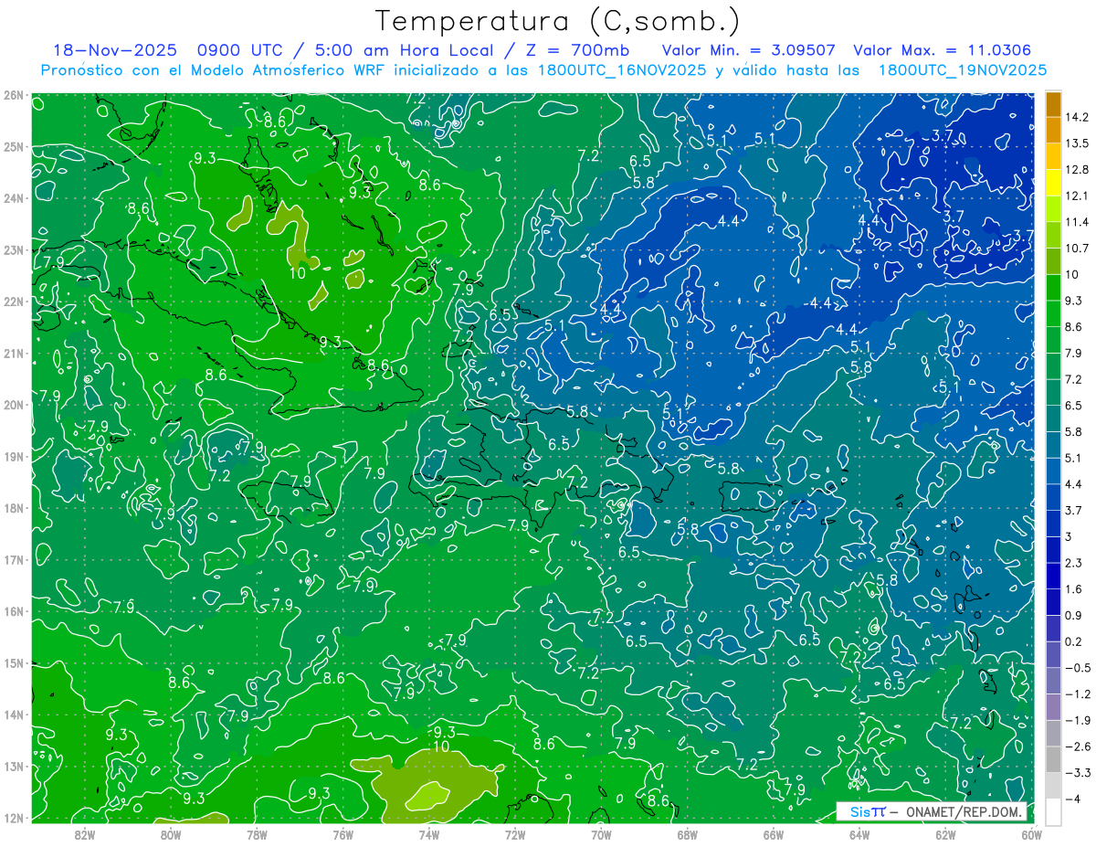Click the latitude axis label "16N"
Screen dimensions: 1096x847
point(14,611)
